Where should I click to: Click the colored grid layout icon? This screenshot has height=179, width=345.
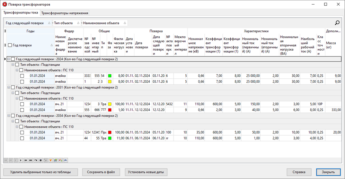[61, 160]
